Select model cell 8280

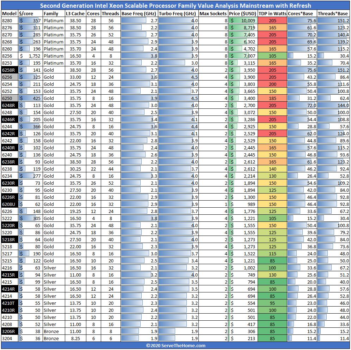[x=10, y=20]
